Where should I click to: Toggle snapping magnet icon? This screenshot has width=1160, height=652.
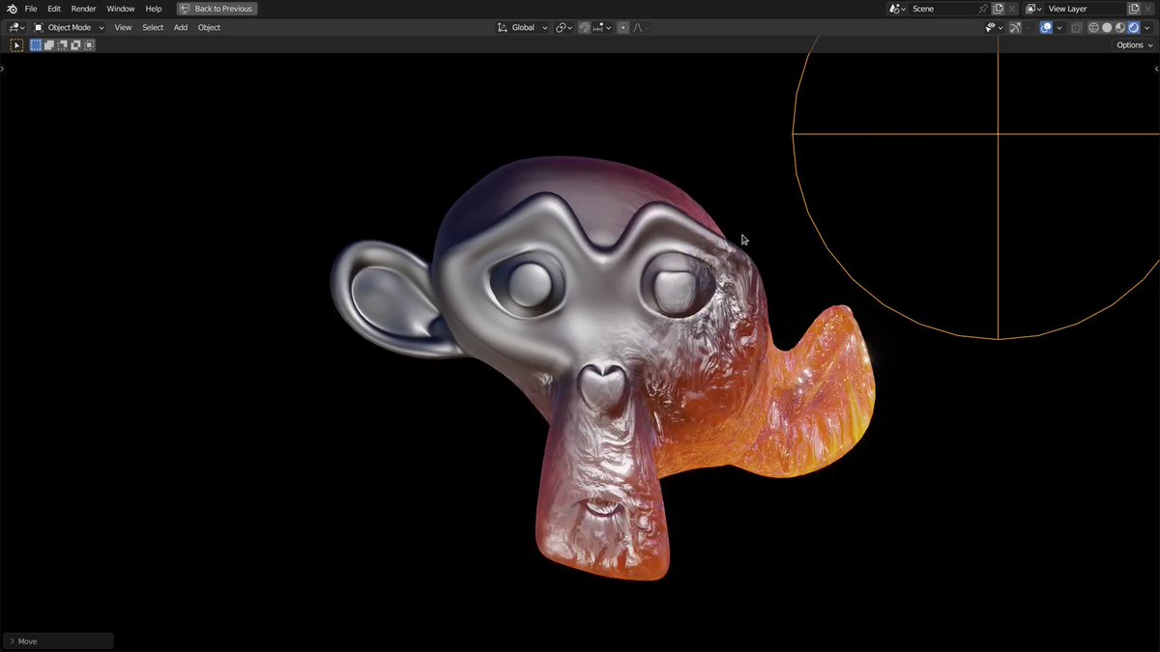[585, 27]
